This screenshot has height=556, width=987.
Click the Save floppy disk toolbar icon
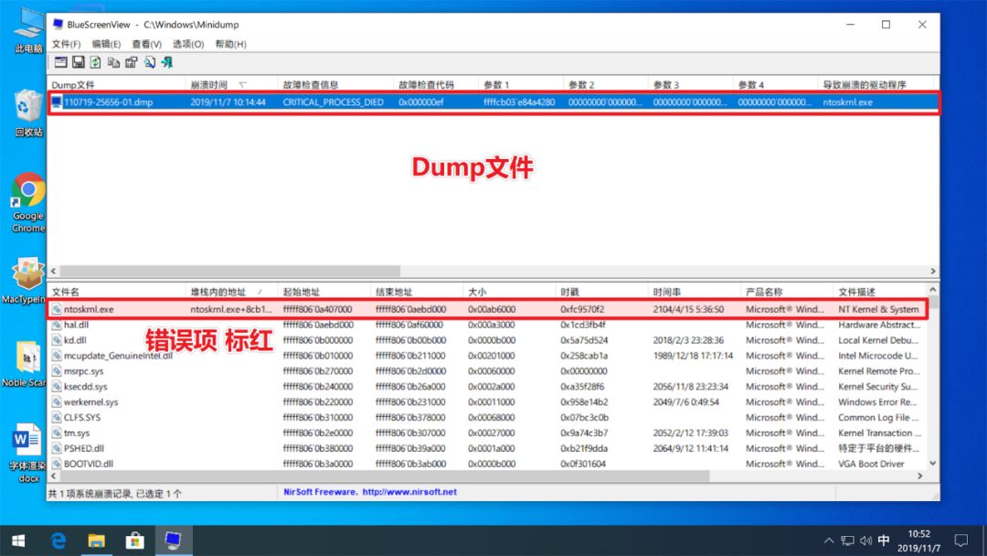79,62
